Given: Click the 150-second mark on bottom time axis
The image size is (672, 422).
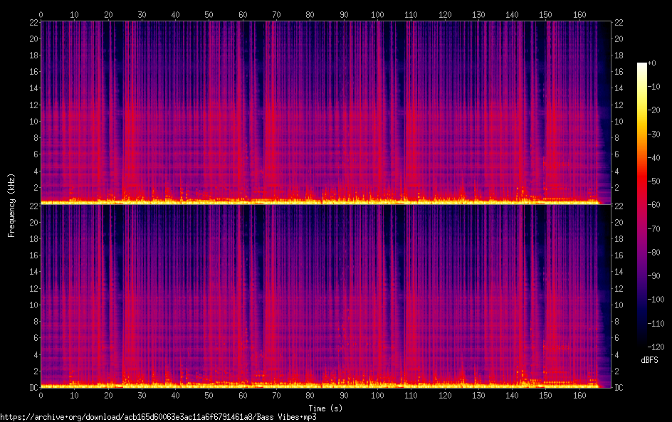Looking at the screenshot, I should [545, 395].
